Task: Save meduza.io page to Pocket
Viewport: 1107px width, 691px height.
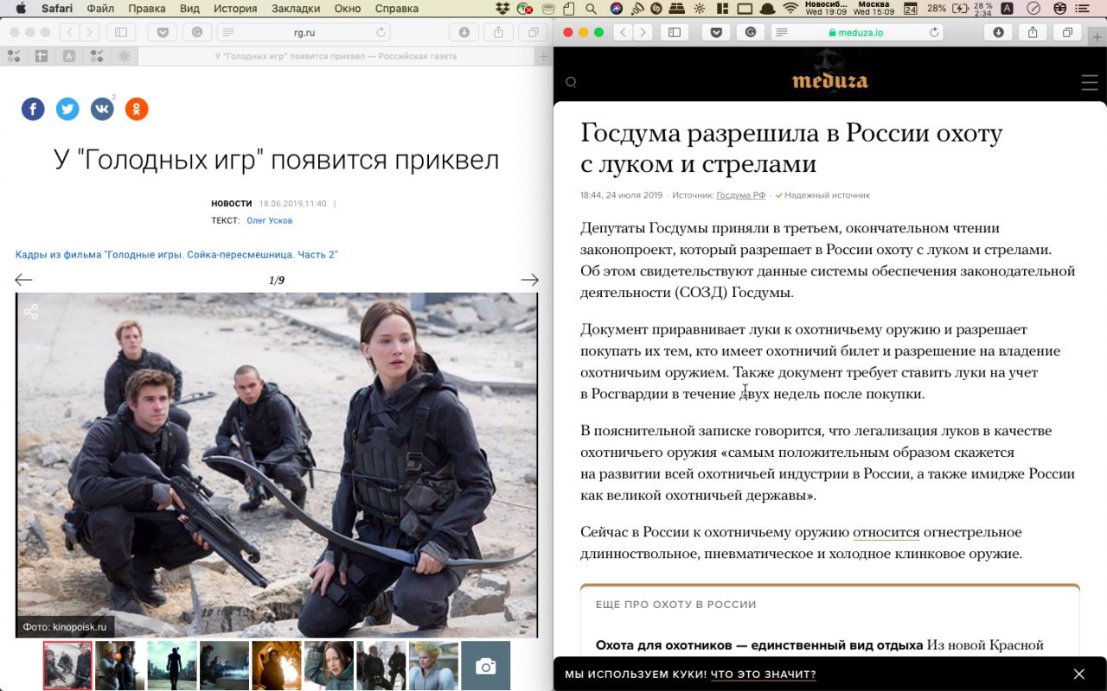Action: 716,32
